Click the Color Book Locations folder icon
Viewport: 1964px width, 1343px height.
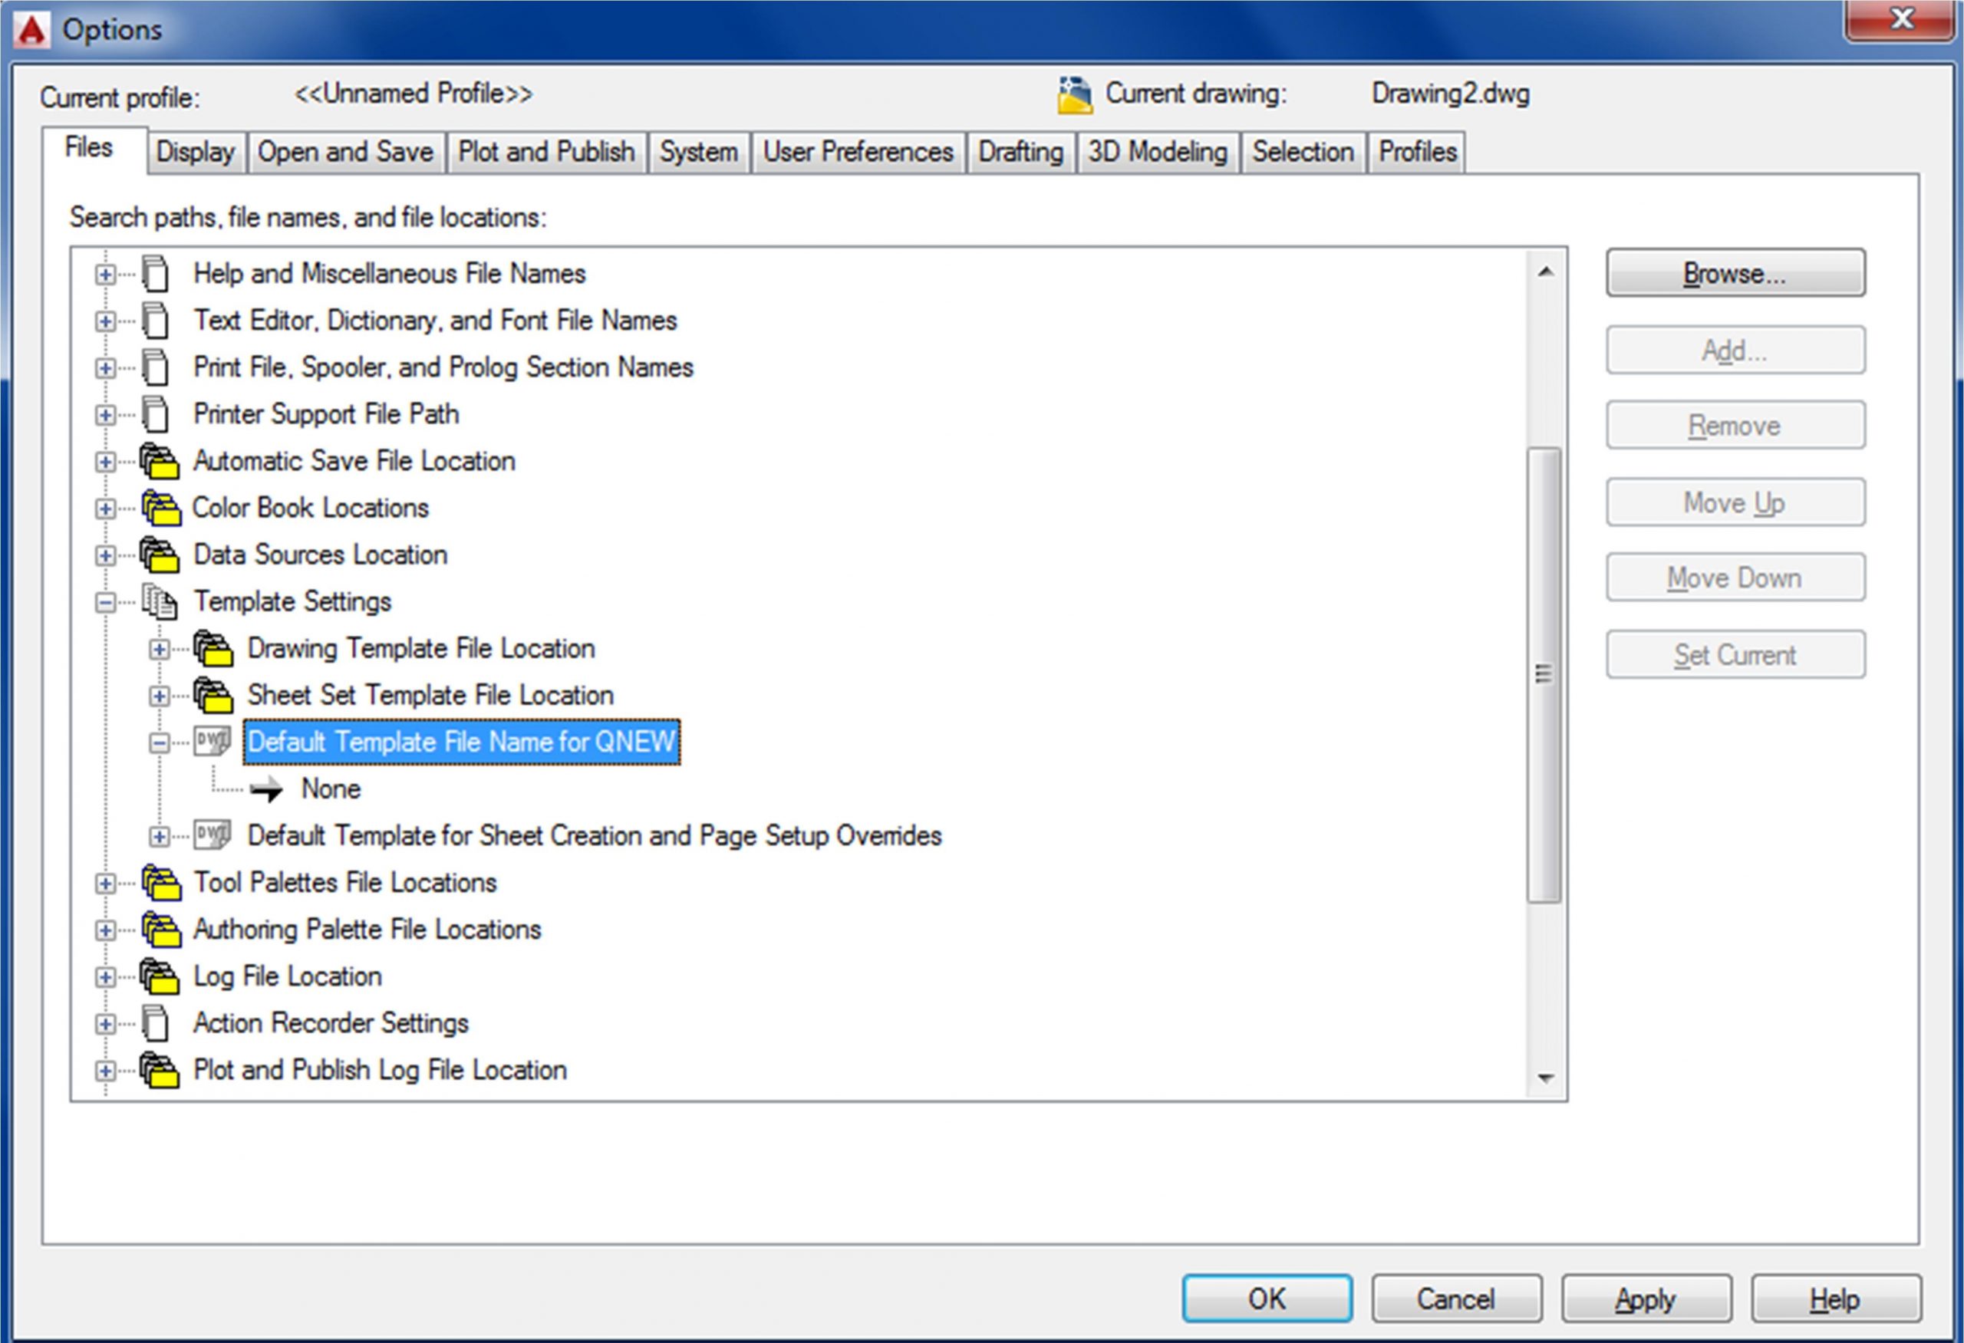[x=160, y=509]
